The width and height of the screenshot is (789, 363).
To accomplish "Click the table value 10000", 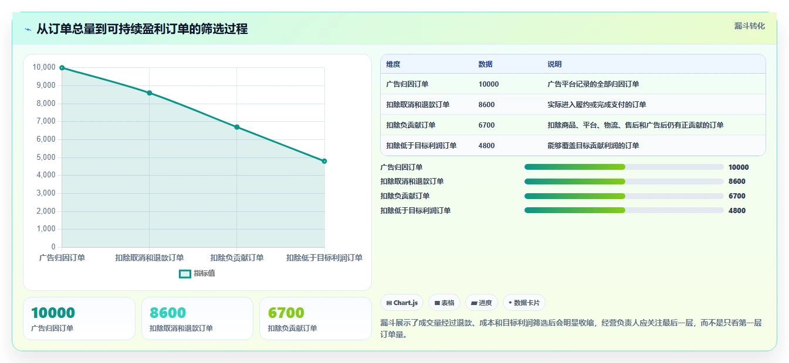I will pyautogui.click(x=489, y=84).
